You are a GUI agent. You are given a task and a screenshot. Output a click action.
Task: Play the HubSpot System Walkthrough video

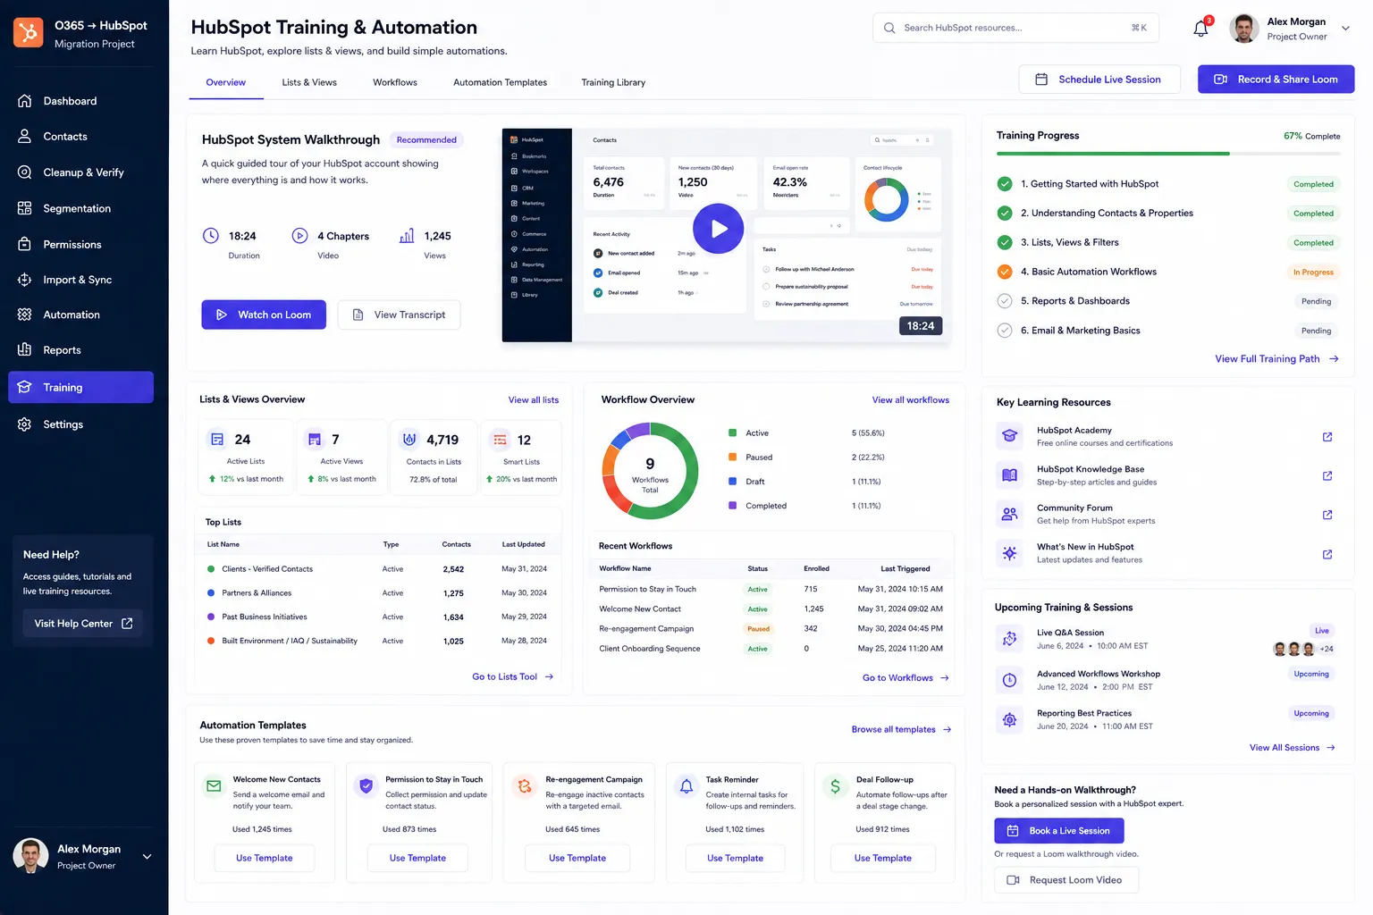coord(718,229)
